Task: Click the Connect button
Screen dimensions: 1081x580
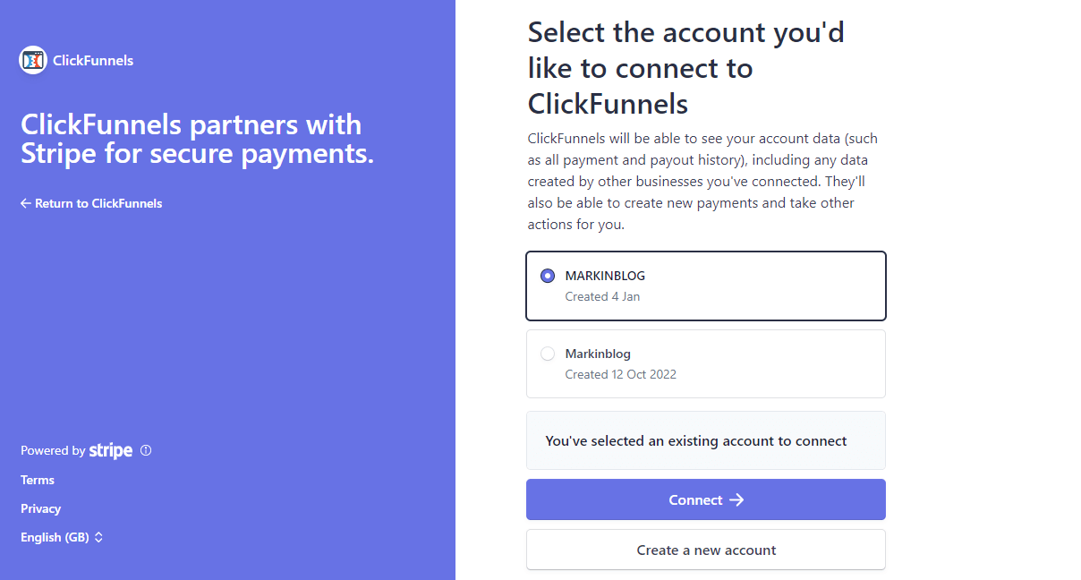Action: point(705,499)
